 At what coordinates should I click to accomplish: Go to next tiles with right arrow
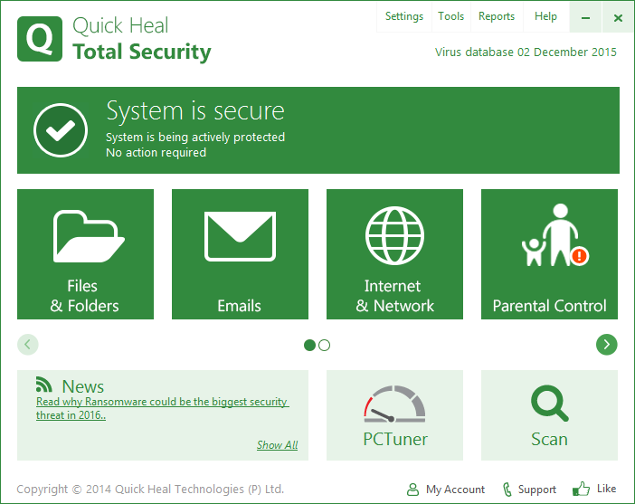(606, 344)
